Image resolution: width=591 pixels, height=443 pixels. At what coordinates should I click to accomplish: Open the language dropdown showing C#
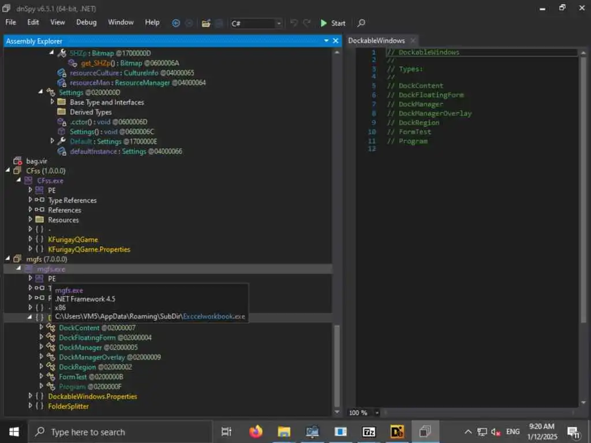click(x=256, y=23)
